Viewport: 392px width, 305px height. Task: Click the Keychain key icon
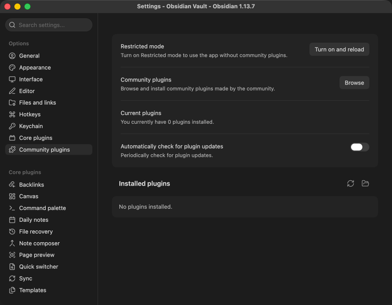[12, 126]
